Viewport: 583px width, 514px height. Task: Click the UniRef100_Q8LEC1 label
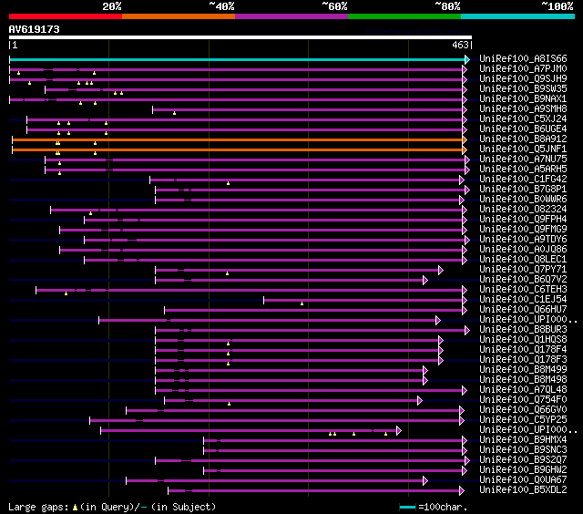click(x=523, y=260)
